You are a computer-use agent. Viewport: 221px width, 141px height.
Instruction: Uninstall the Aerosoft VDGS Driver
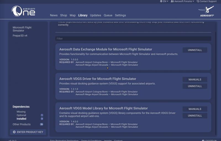(x=195, y=86)
